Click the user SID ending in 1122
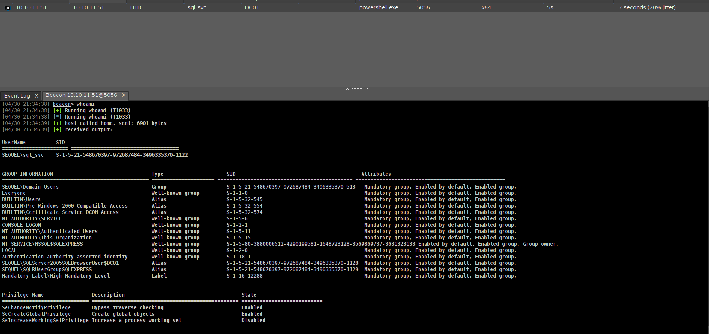This screenshot has width=709, height=334. pos(122,155)
